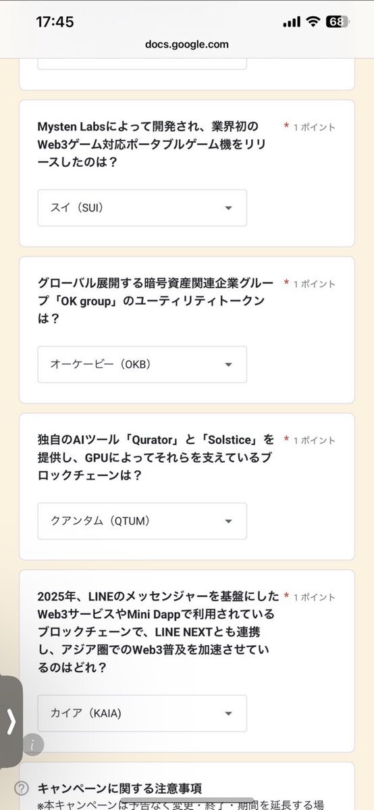Click the arrow icon beside スイ（SUI）
The height and width of the screenshot is (810, 374).
pyautogui.click(x=229, y=208)
